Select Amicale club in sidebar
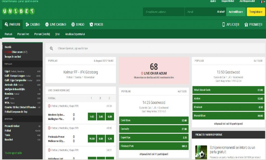This screenshot has height=160, width=266. (x=22, y=85)
